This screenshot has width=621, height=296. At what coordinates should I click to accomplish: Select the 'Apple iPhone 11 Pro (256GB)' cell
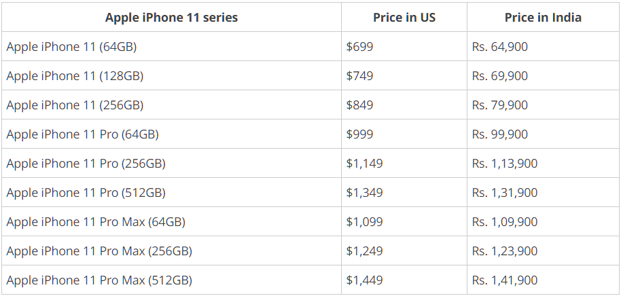[86, 164]
